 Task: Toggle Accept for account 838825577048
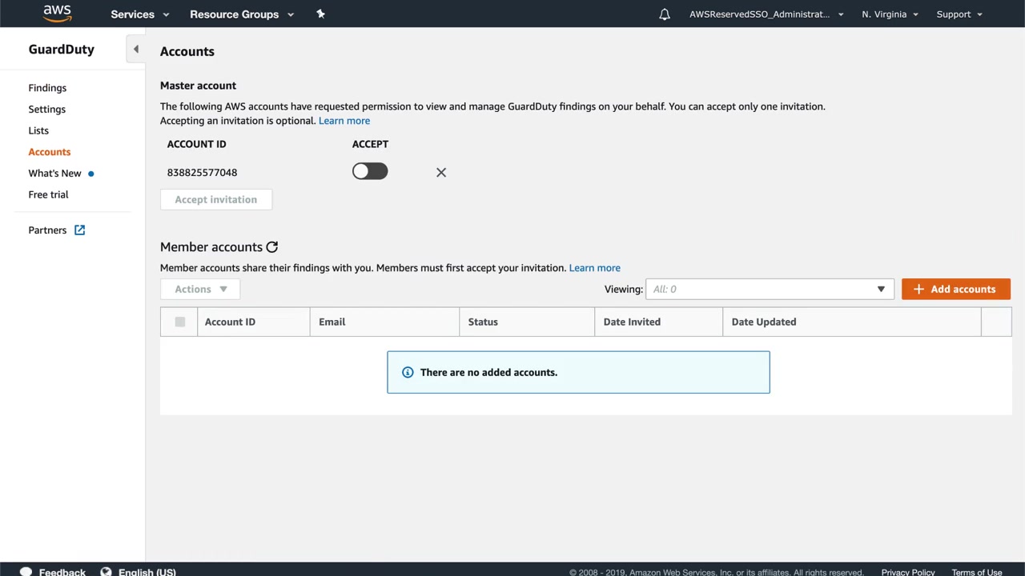click(370, 171)
